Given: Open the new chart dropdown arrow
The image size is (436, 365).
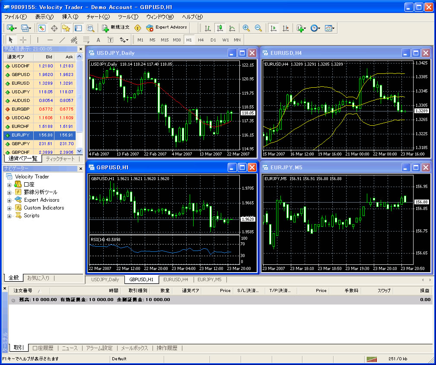Looking at the screenshot, I should coord(15,28).
